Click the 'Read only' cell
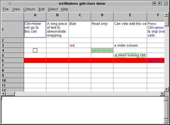Viewport: 170px width, 125px height. (x=102, y=30)
